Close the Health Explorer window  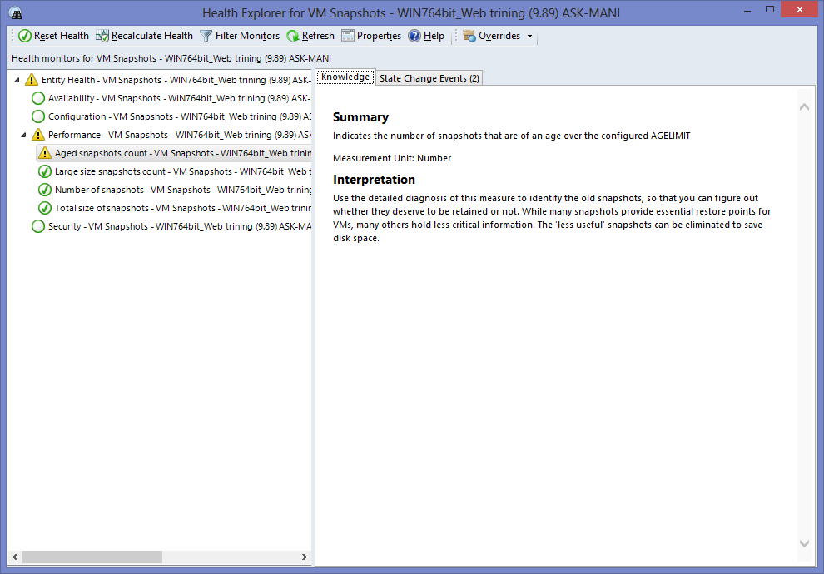pos(800,9)
